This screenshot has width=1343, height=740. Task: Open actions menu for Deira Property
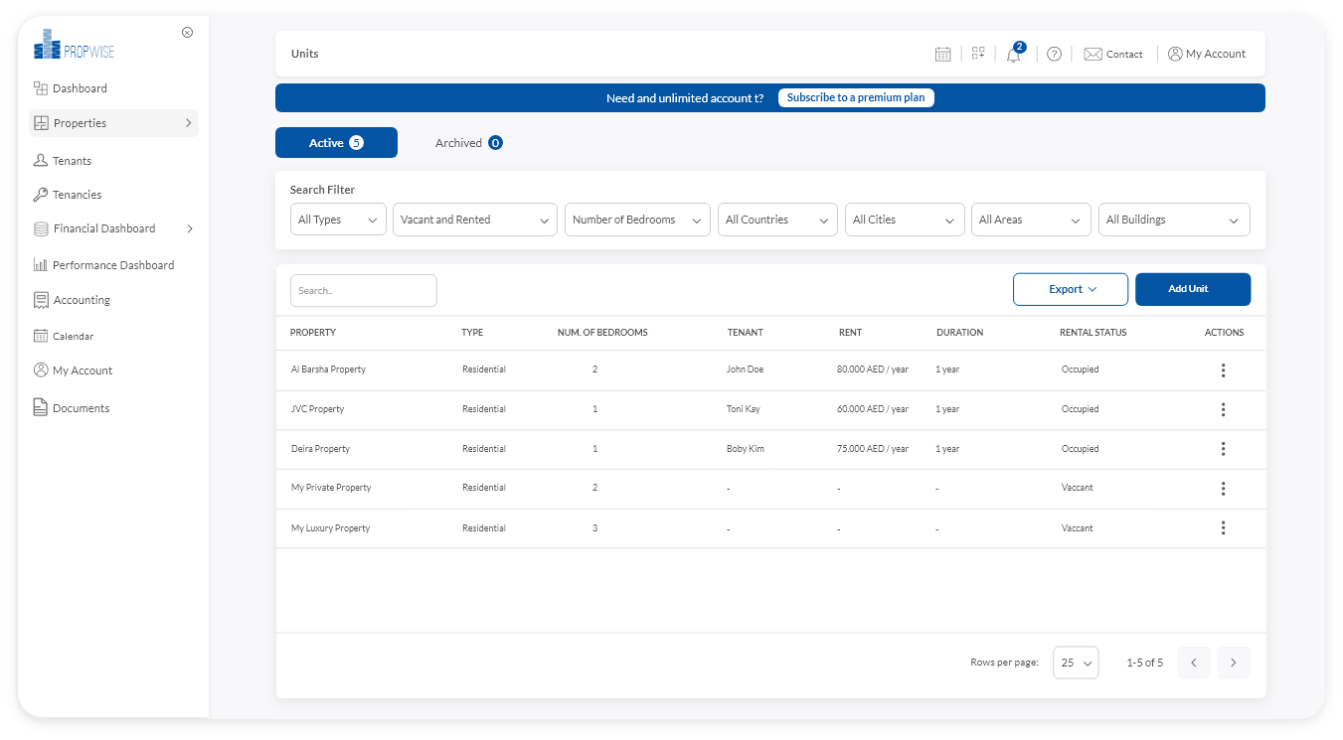point(1223,449)
